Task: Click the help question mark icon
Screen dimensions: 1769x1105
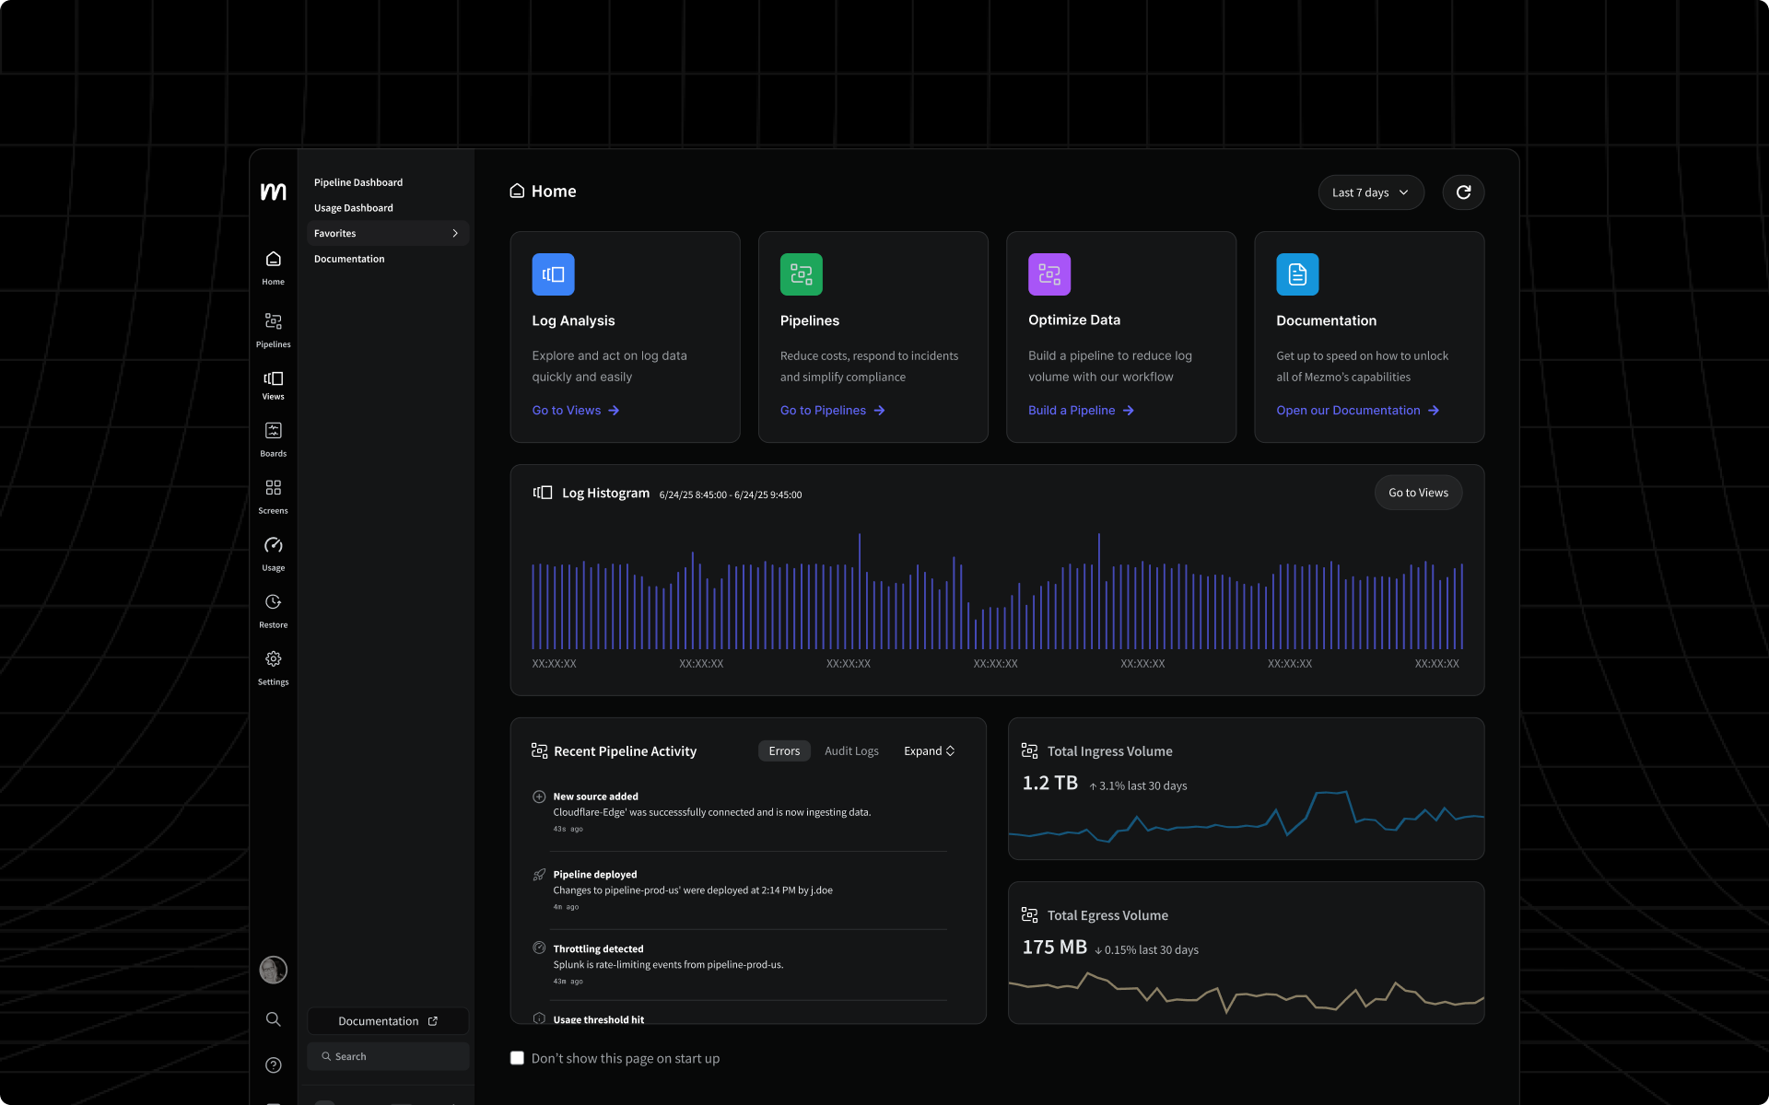Action: click(x=273, y=1065)
